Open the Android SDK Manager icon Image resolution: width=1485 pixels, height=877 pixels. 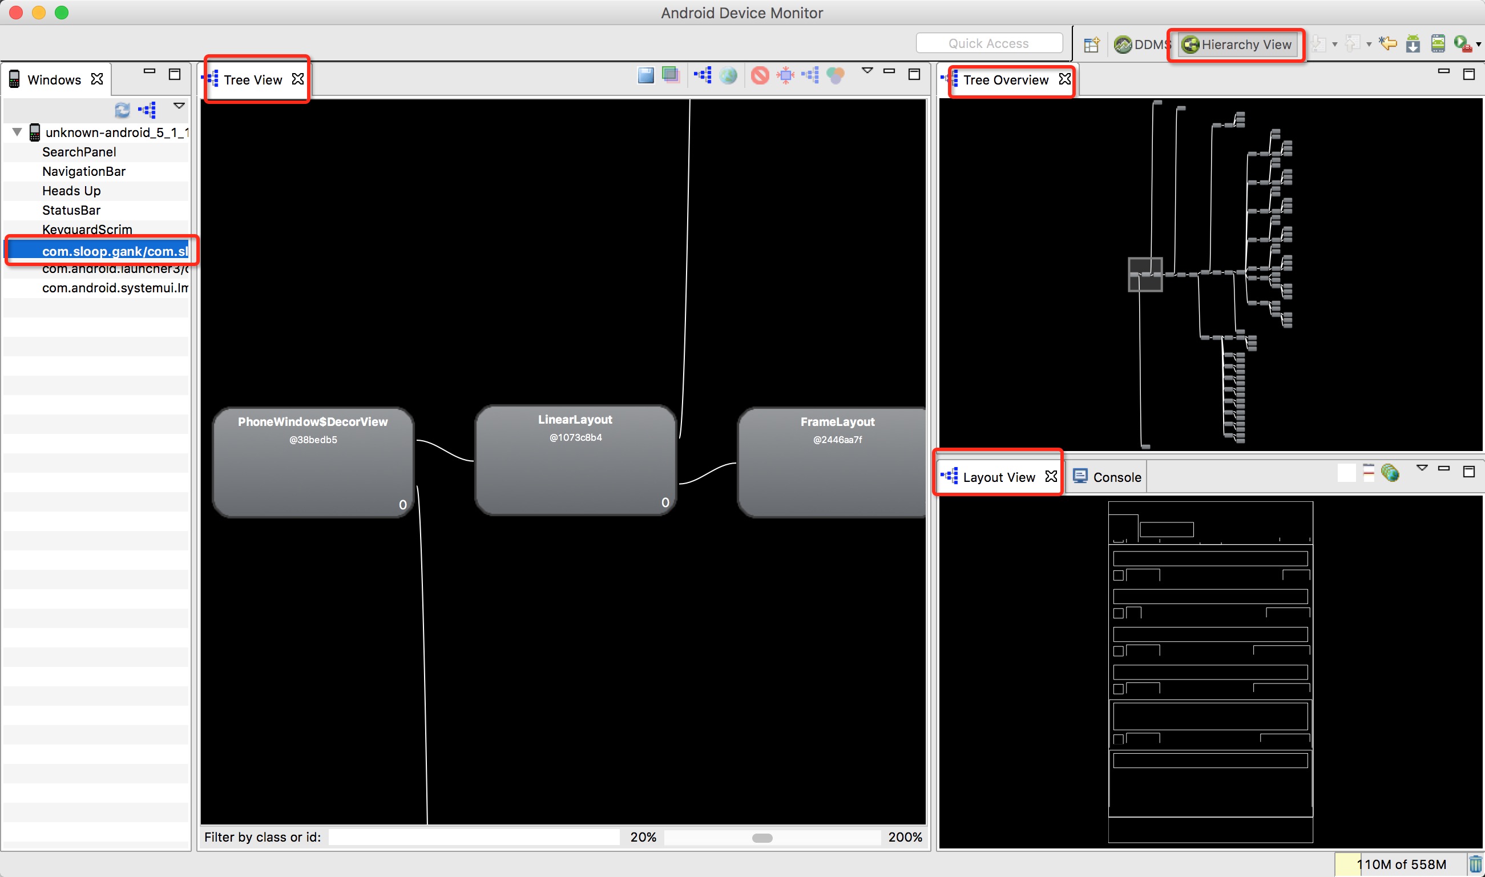1413,44
